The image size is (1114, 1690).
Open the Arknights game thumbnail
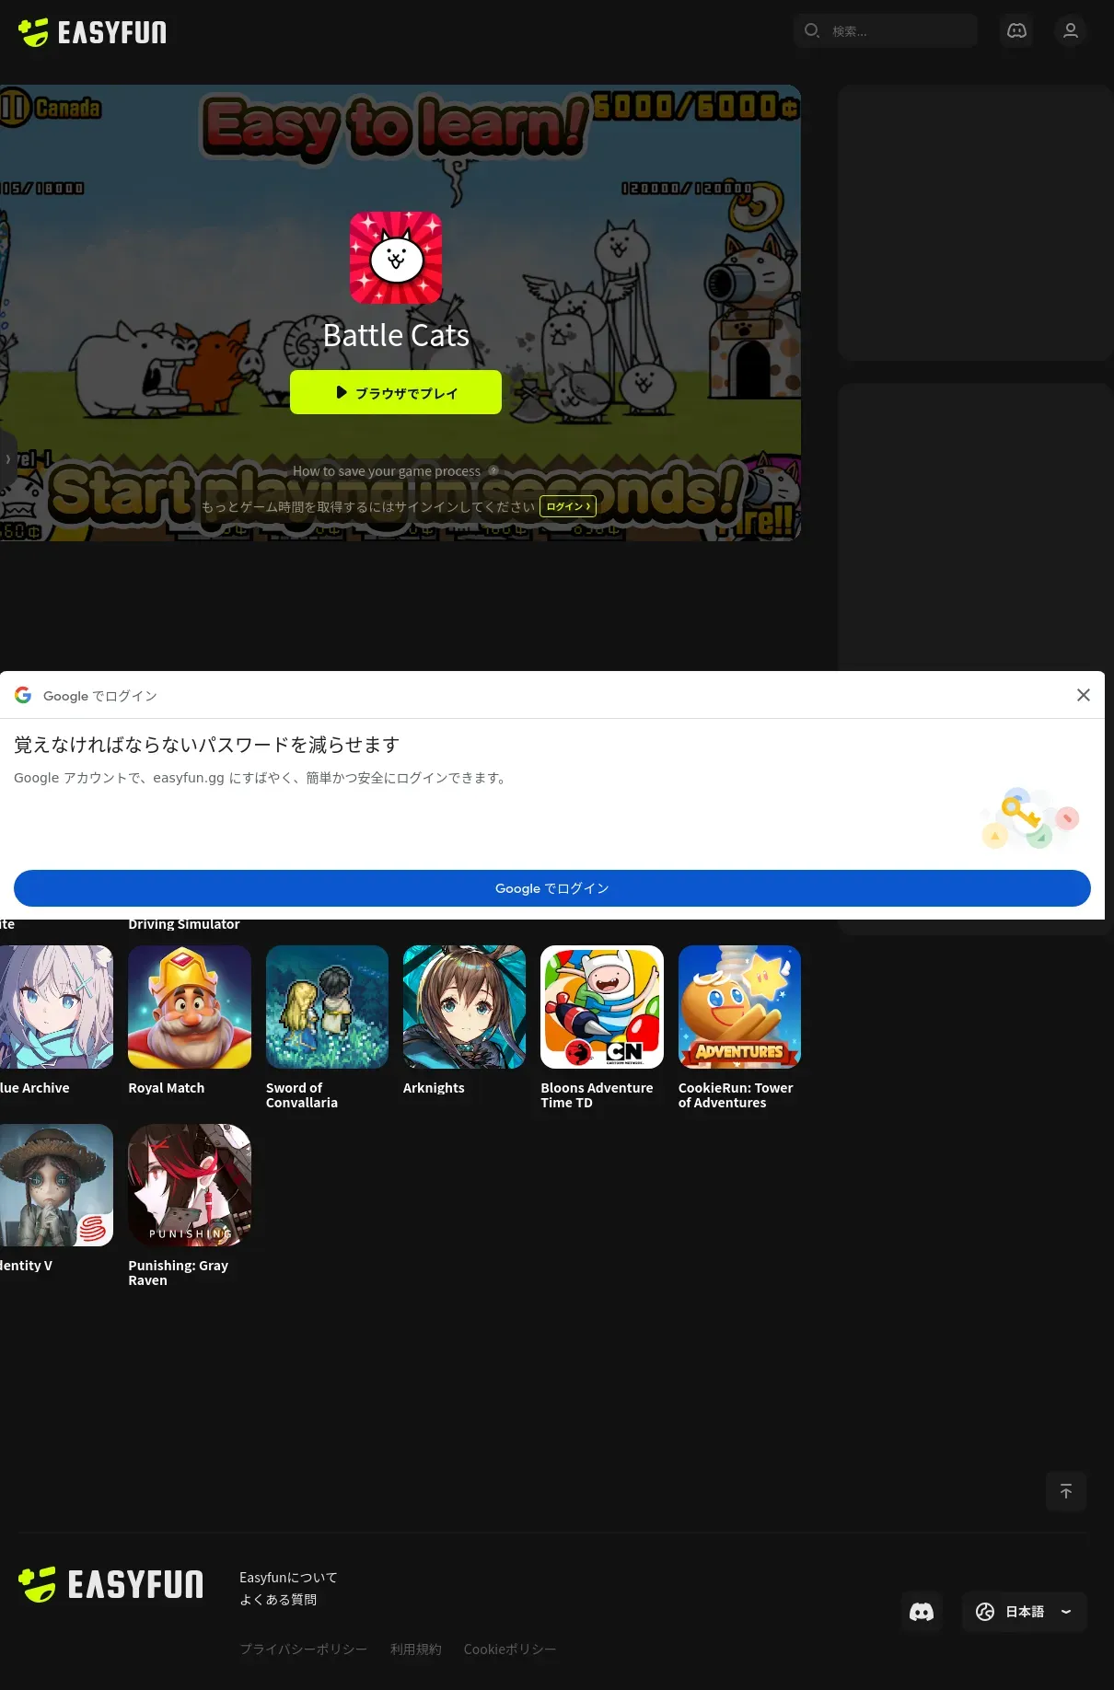[x=464, y=1007]
